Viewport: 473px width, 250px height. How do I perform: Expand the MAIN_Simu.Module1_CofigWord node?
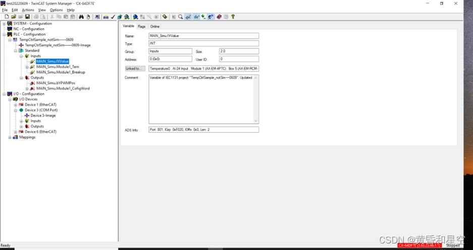click(x=27, y=89)
